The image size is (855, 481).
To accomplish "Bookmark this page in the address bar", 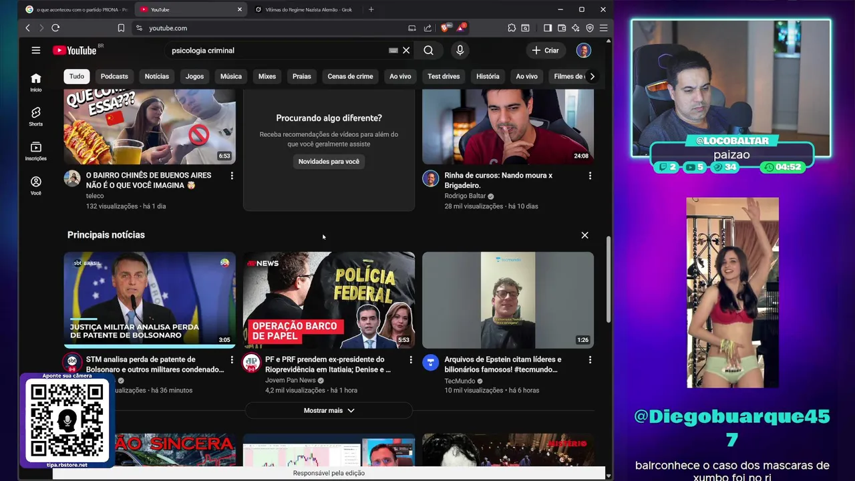I will (121, 28).
